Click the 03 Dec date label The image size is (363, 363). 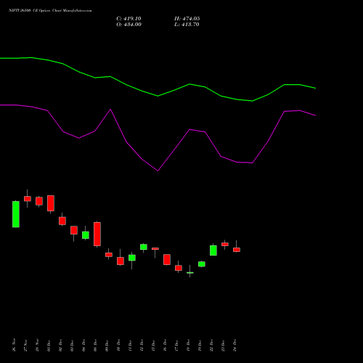tap(72, 345)
